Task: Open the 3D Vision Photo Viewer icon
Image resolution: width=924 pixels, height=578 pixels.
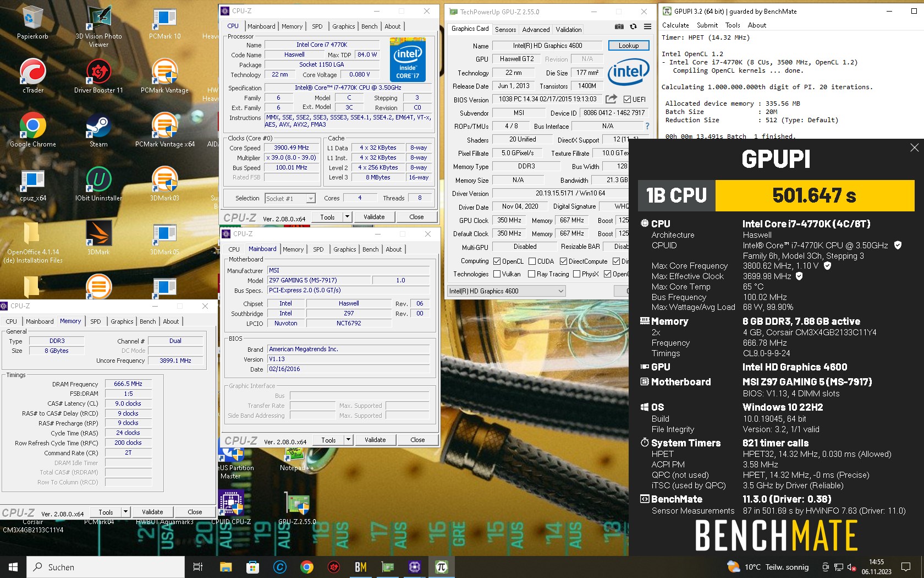Action: click(98, 26)
